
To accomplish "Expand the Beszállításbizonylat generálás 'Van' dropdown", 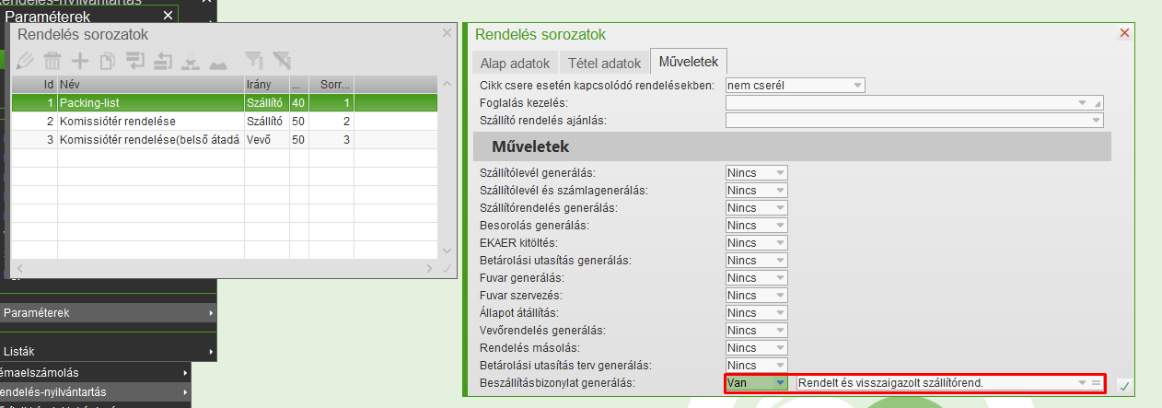I will 780,382.
